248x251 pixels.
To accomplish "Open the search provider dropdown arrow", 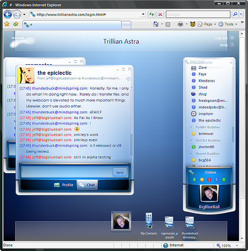I will [241, 15].
